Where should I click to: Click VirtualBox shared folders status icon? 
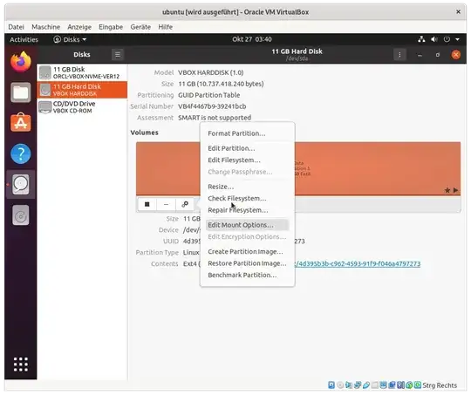pos(374,385)
